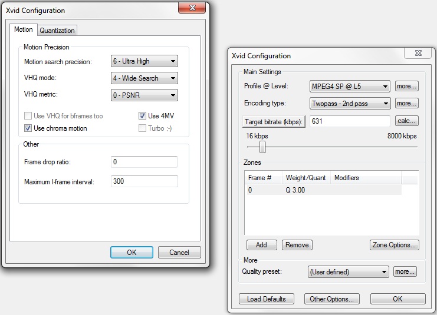Viewport: 437px width, 315px height.
Task: Expand the Quality preset dropdown
Action: tap(349, 271)
